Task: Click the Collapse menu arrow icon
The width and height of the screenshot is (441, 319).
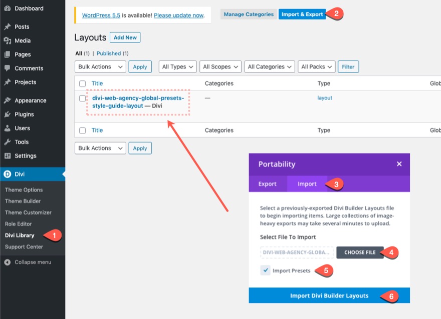Action: (8, 262)
